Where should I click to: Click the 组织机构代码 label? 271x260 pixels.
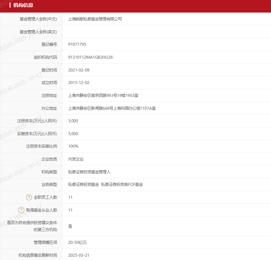45,57
